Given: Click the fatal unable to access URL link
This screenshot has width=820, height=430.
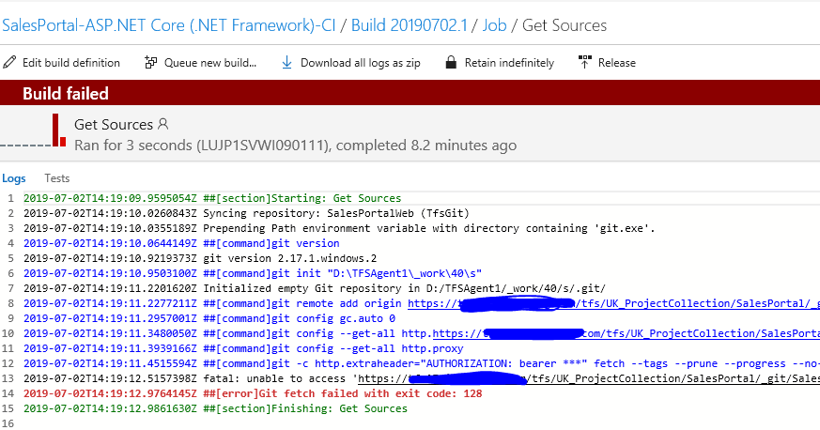Looking at the screenshot, I should pos(589,378).
